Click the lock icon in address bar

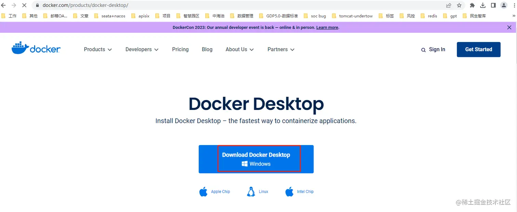coord(37,5)
